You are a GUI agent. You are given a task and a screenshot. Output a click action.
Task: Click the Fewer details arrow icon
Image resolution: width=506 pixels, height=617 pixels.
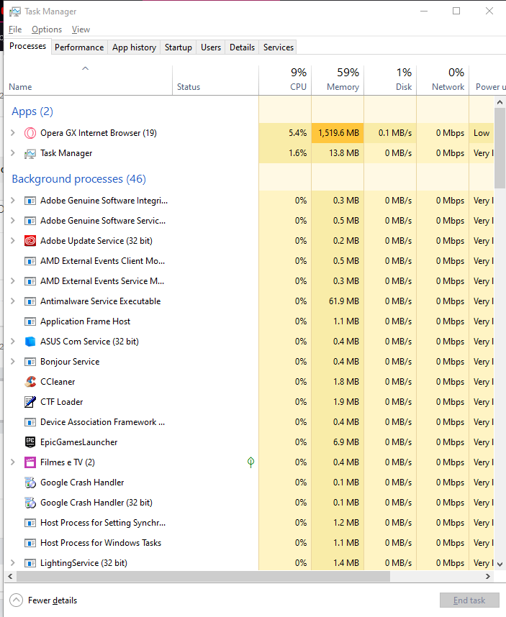pyautogui.click(x=16, y=600)
